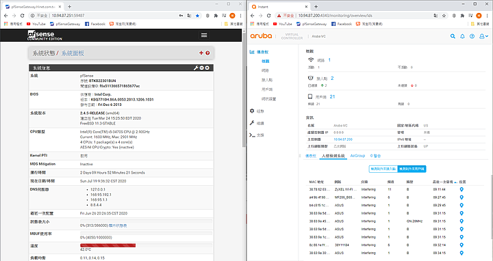Open other bookmarks folder in Aruba window
The width and height of the screenshot is (493, 261).
[479, 24]
